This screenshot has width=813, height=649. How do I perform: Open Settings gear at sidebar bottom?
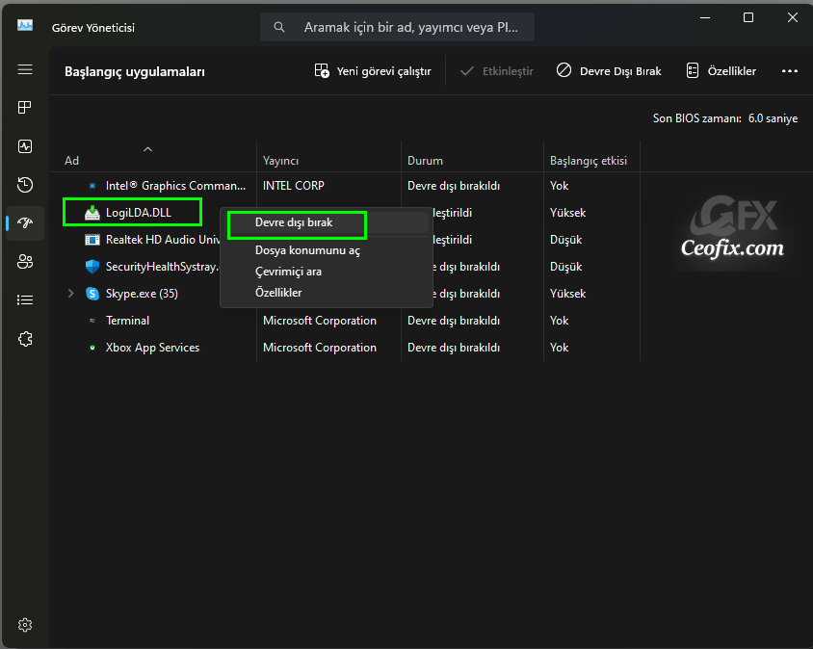(25, 625)
